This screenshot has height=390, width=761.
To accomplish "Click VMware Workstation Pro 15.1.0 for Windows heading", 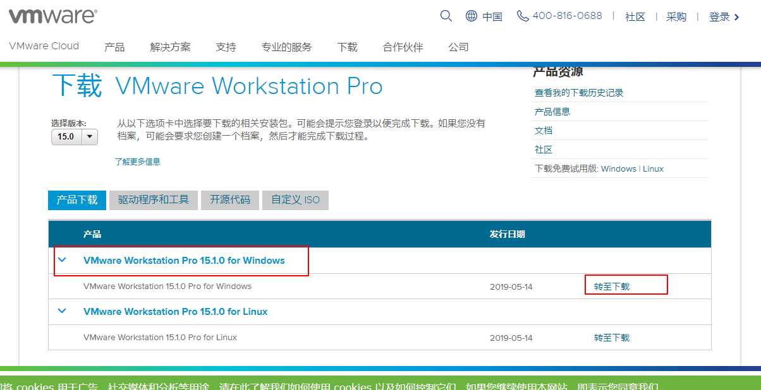I will pos(184,260).
